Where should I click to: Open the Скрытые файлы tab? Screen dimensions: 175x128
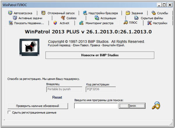(149, 18)
